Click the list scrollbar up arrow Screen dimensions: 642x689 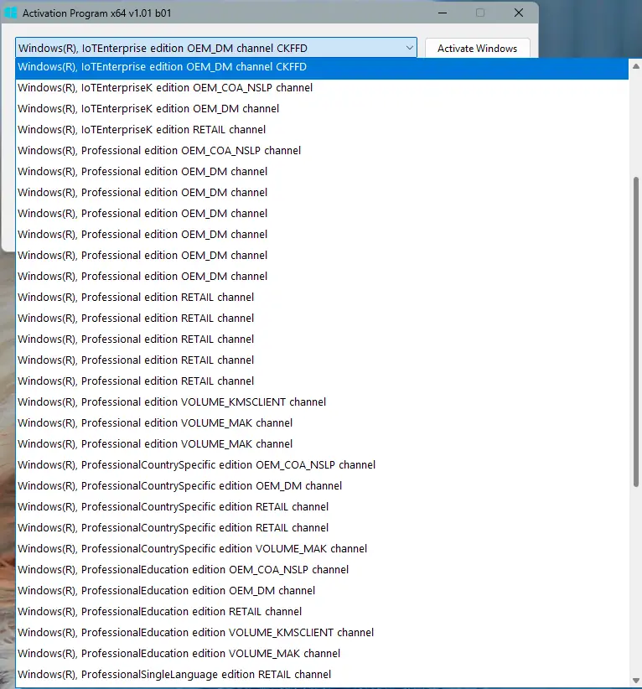pyautogui.click(x=635, y=66)
